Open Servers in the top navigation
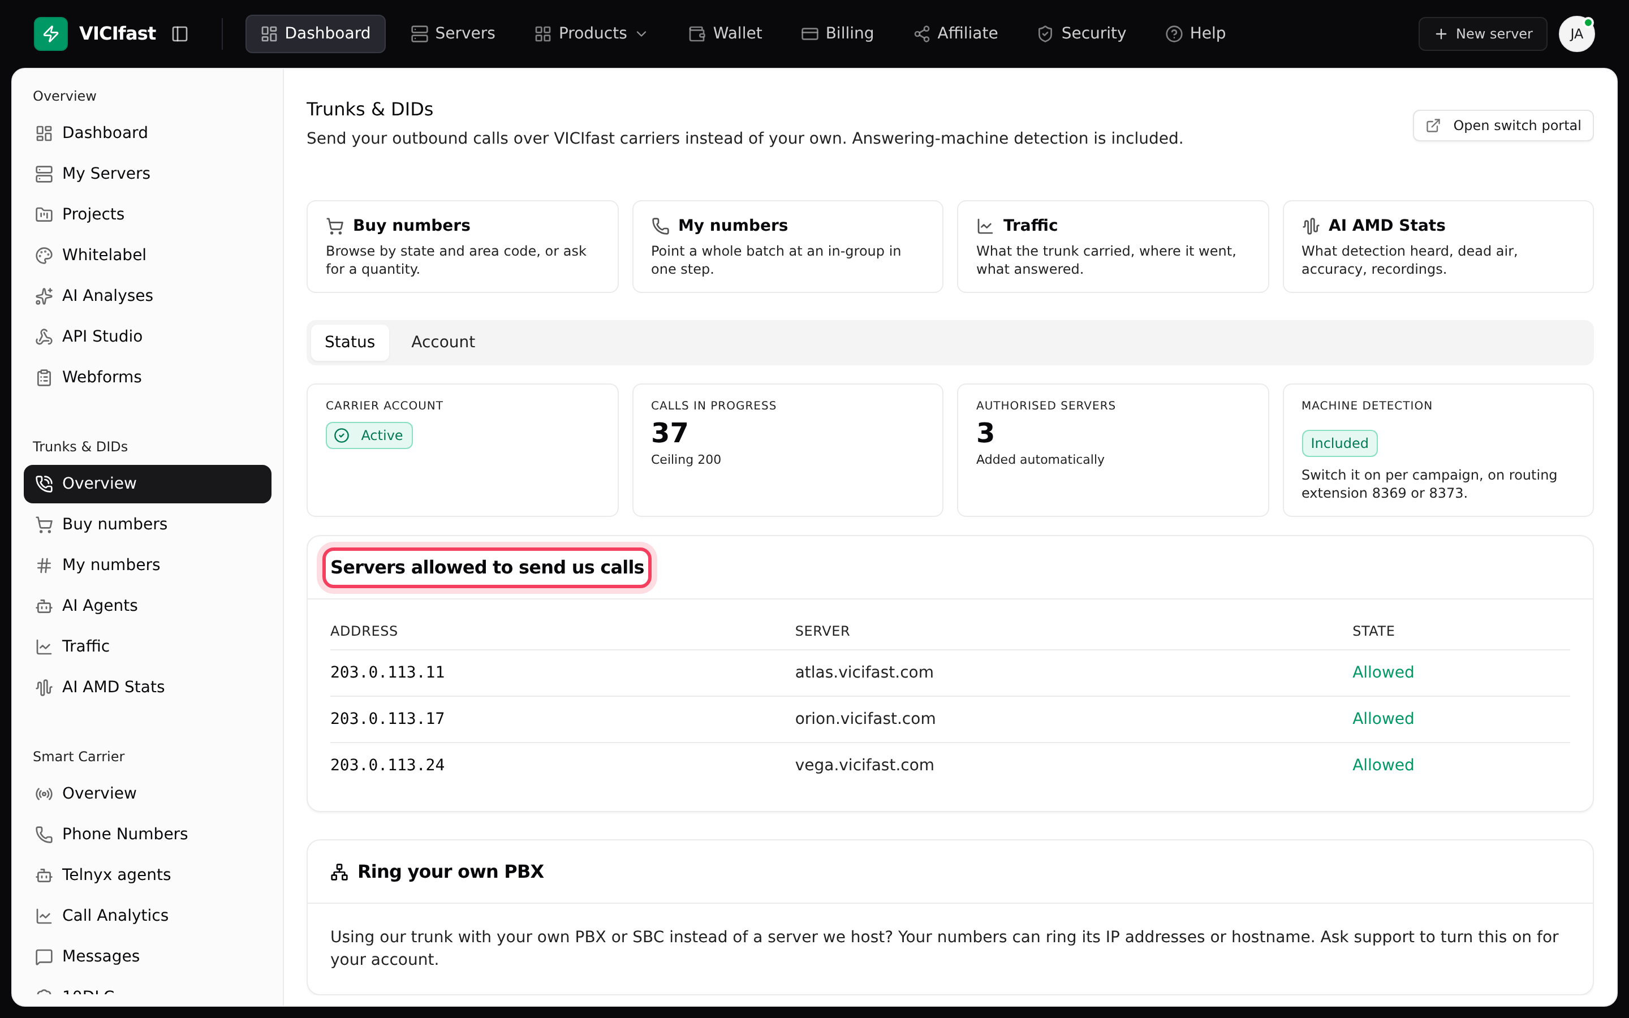This screenshot has width=1629, height=1018. click(453, 34)
